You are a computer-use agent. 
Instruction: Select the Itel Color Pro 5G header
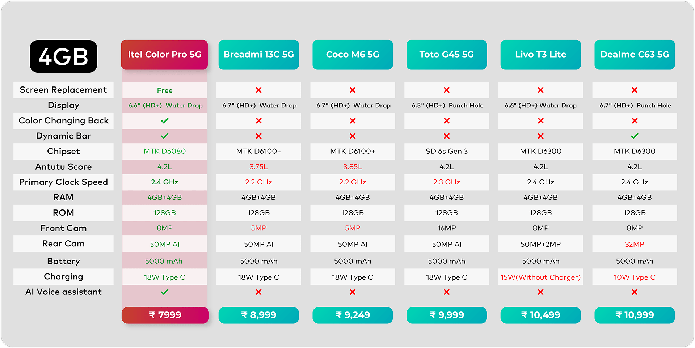164,55
